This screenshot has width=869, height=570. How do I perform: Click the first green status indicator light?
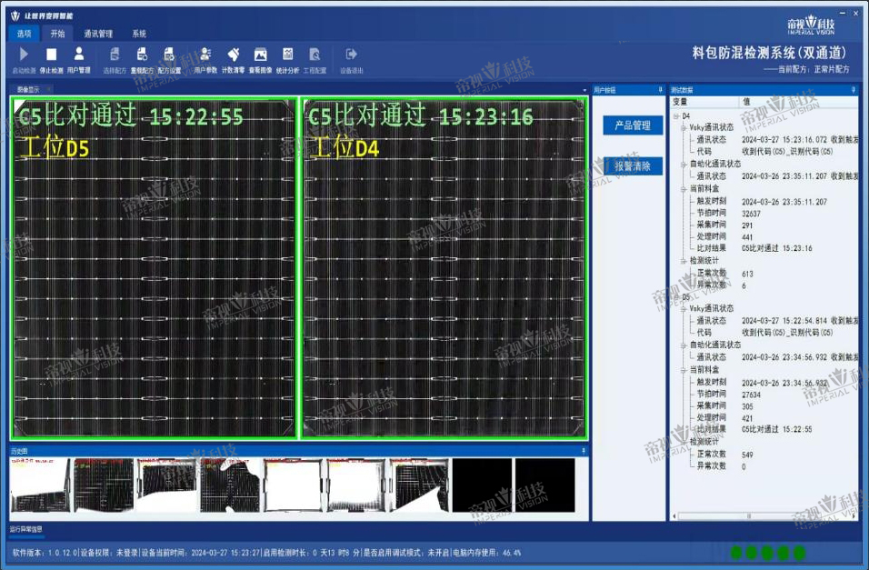click(734, 552)
